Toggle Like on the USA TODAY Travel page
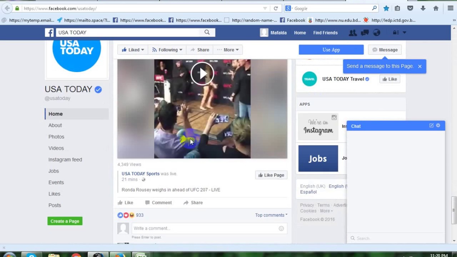The image size is (457, 257). coord(390,79)
